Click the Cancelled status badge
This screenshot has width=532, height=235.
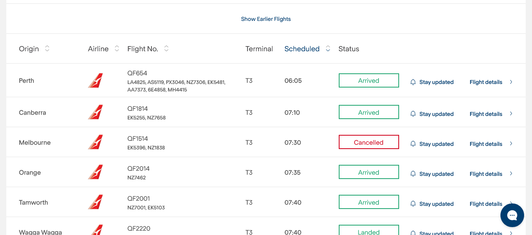coord(369,142)
